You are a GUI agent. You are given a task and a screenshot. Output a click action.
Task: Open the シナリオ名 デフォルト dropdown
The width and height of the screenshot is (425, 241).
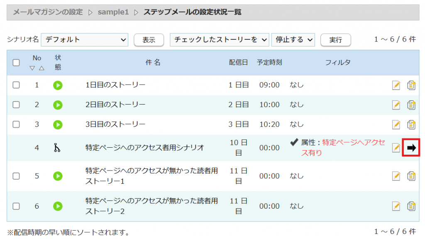click(x=85, y=40)
